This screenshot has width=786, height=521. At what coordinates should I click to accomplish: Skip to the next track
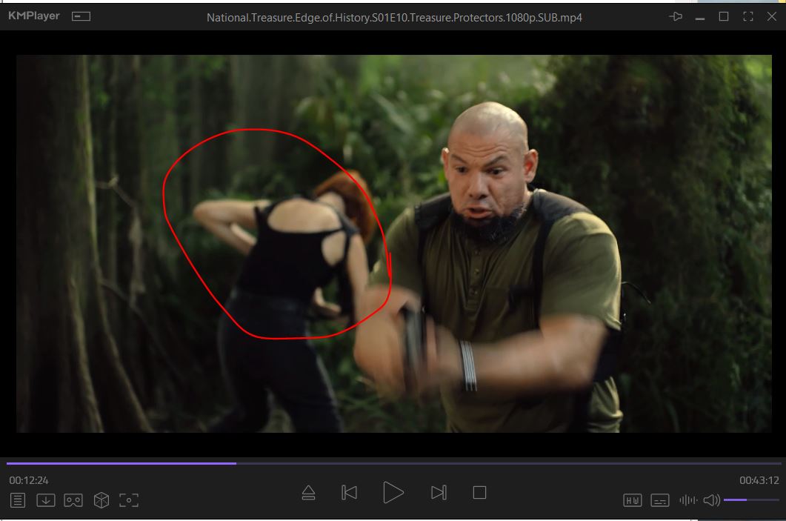coord(439,493)
